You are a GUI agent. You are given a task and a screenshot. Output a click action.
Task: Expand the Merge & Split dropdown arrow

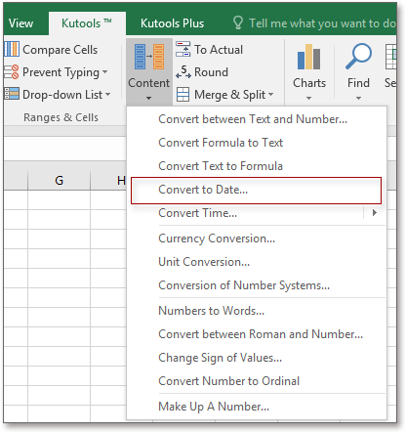pos(270,95)
